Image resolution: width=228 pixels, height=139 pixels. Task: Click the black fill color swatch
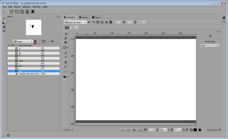pyautogui.click(x=195, y=130)
